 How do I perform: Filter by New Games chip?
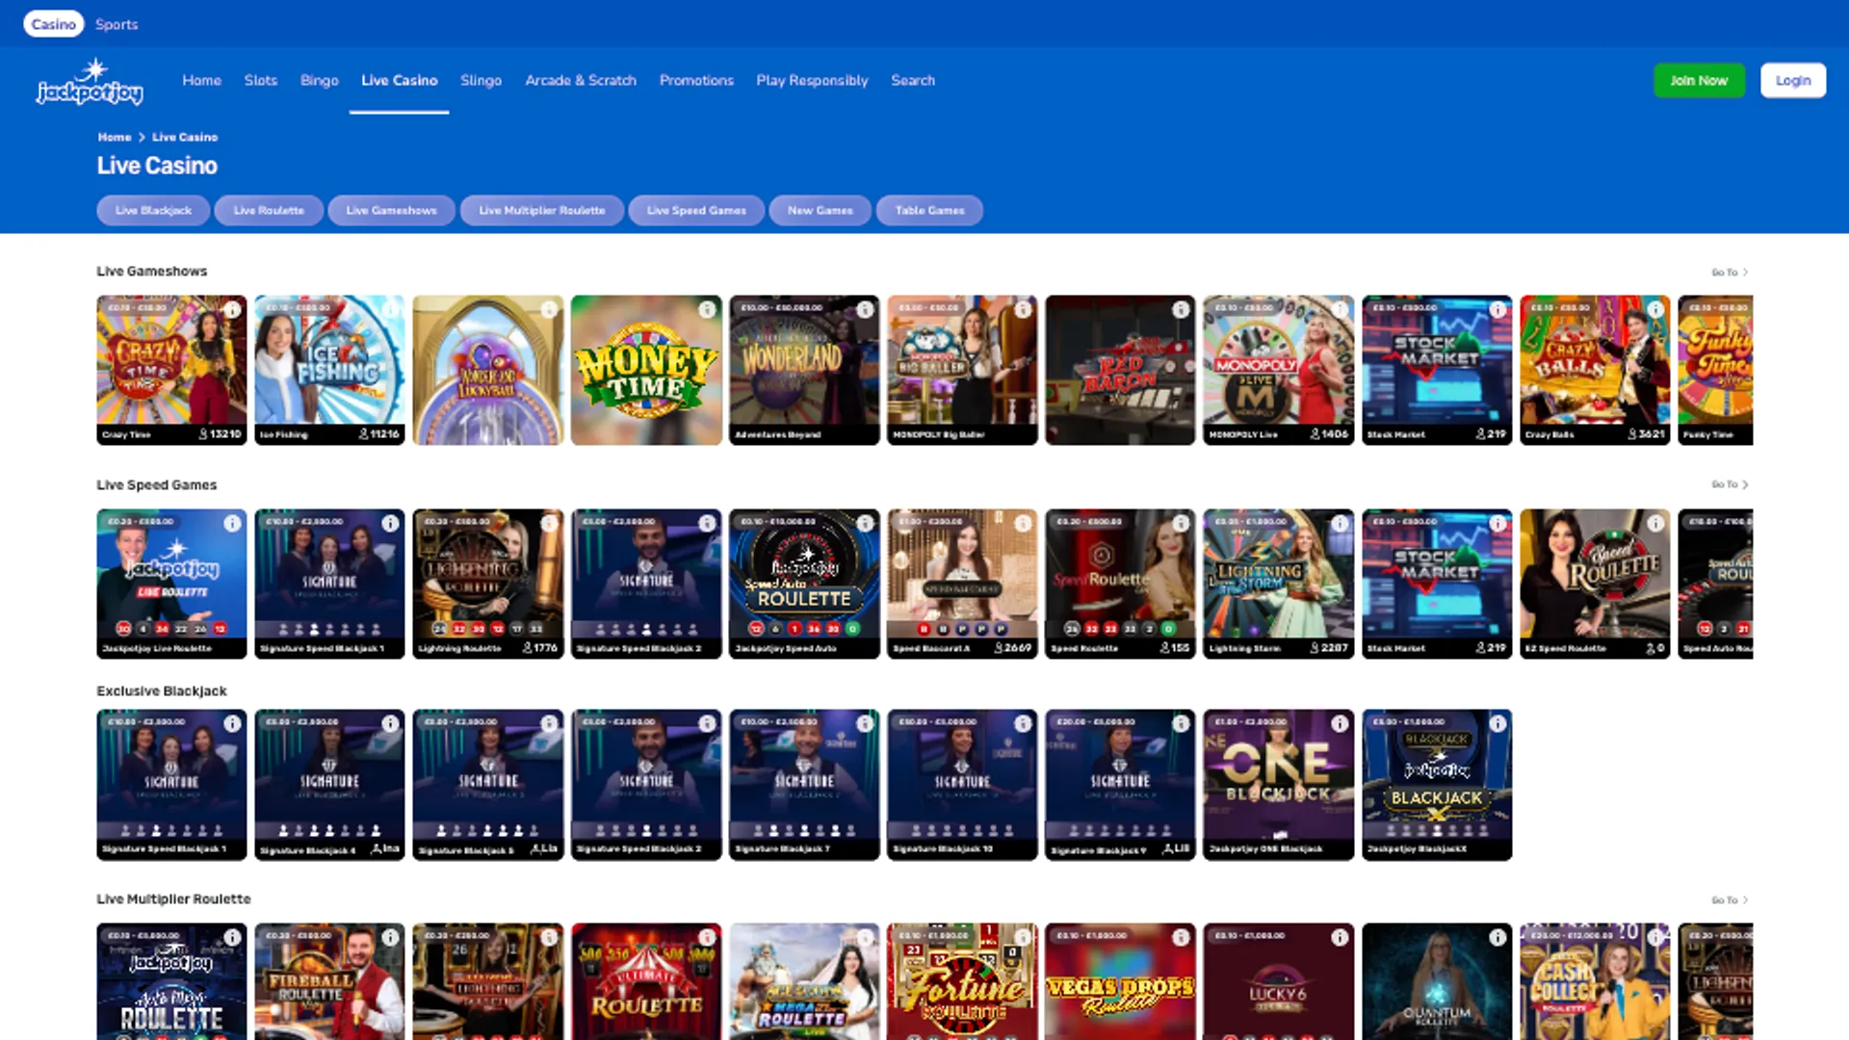(820, 211)
